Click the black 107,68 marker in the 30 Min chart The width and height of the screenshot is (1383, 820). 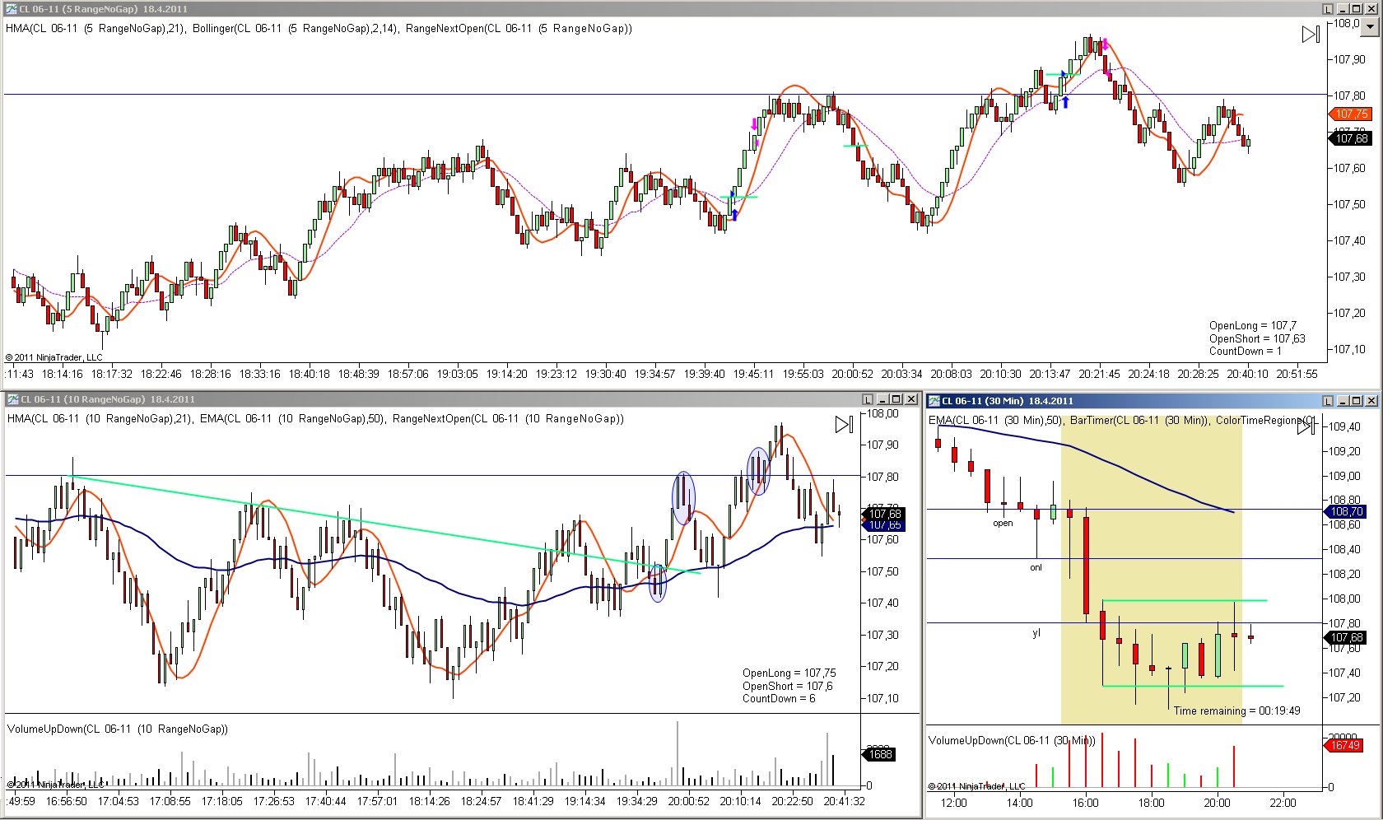tap(1346, 637)
